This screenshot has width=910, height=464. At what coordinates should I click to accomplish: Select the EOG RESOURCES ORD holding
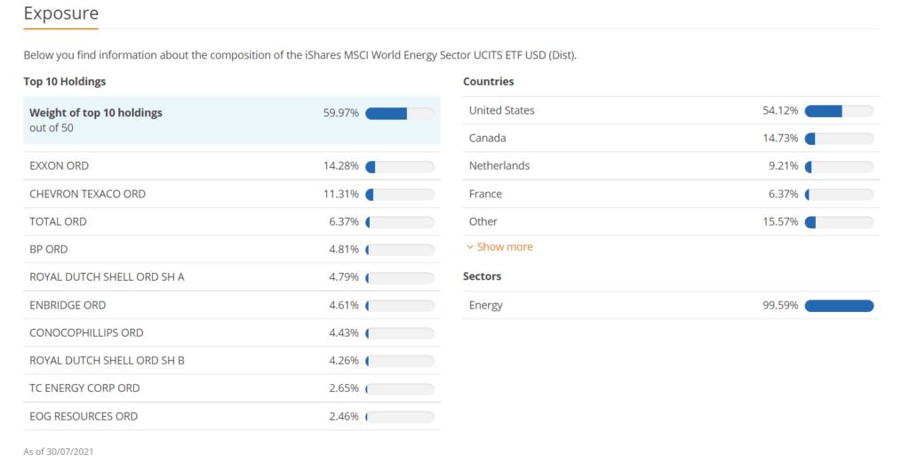(232, 416)
